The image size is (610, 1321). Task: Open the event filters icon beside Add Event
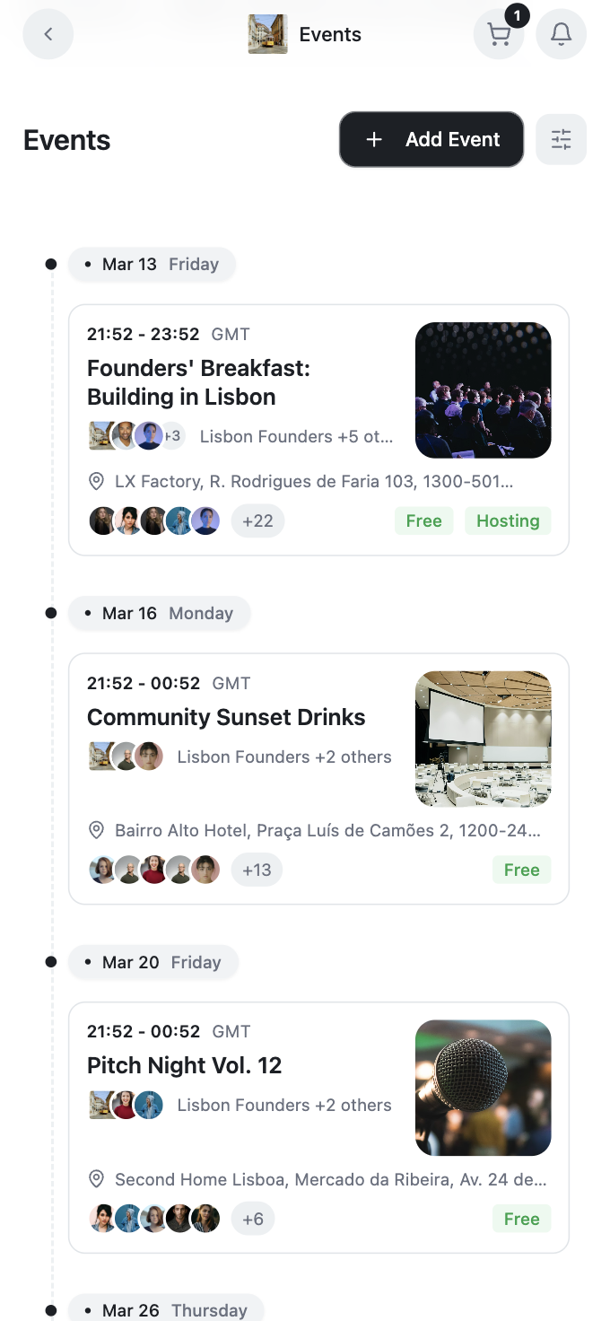561,139
